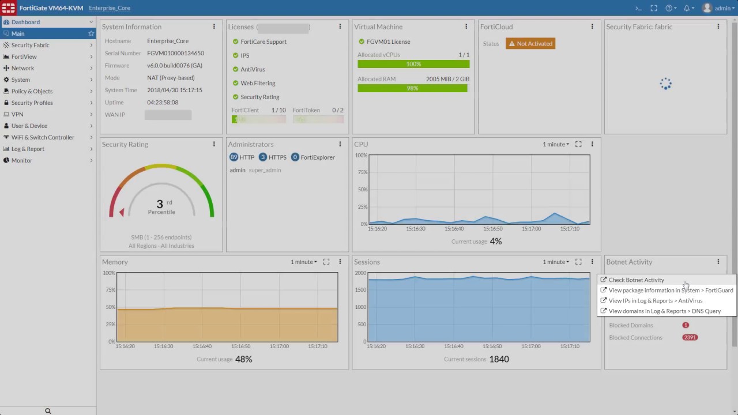Open Security Fabric widget kebab menu

[718, 27]
